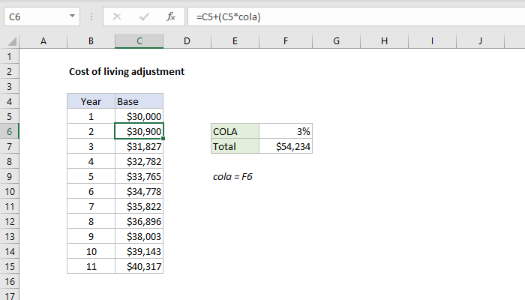This screenshot has width=525, height=300.
Task: Select row 6 header
Action: [9, 131]
